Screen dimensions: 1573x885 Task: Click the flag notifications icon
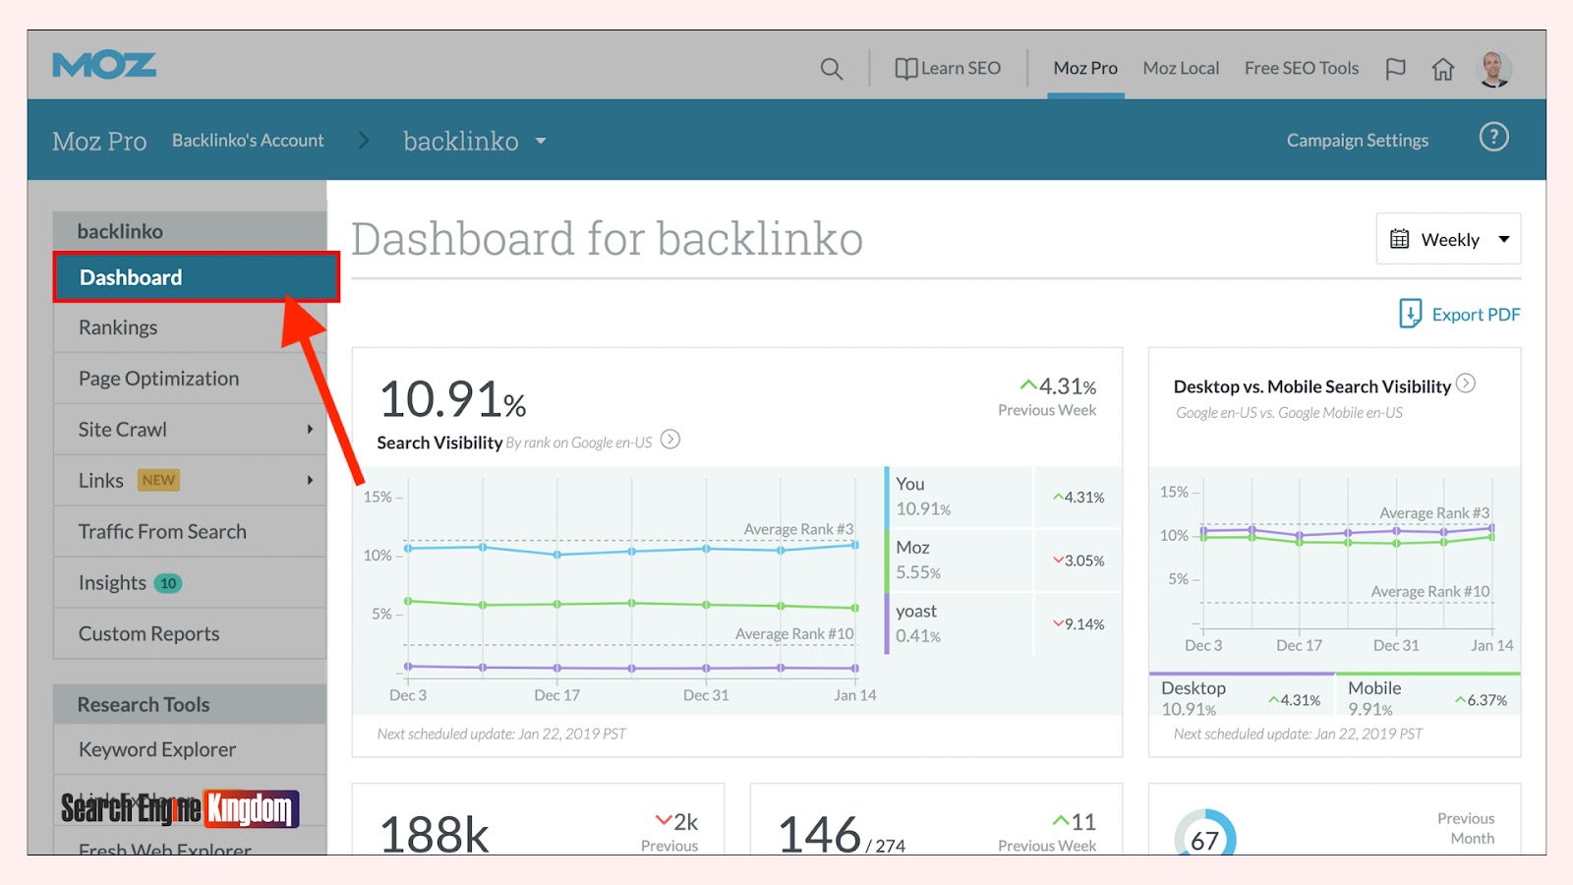click(x=1395, y=69)
